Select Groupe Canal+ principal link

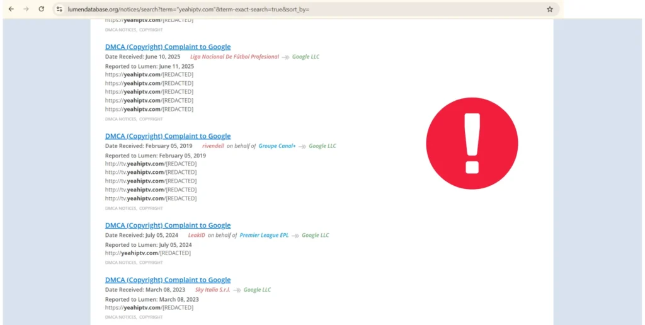click(277, 146)
